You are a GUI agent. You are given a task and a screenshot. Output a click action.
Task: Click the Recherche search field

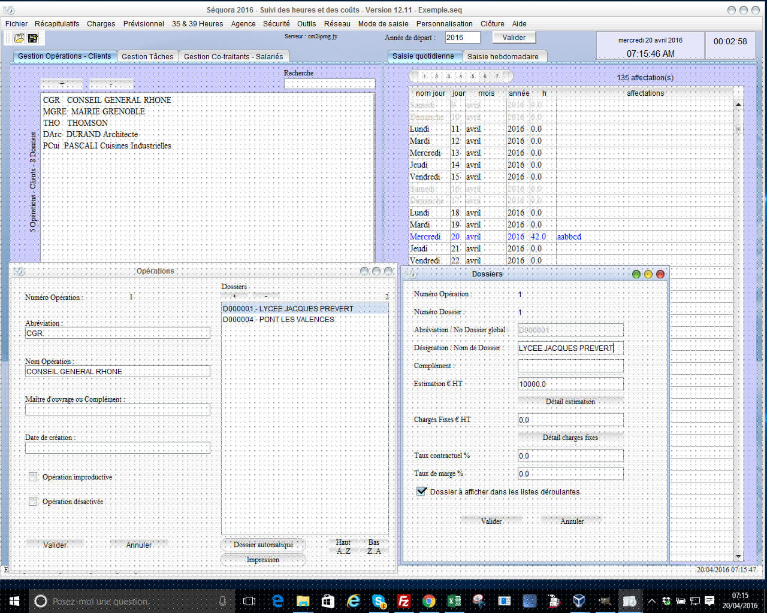tap(329, 84)
